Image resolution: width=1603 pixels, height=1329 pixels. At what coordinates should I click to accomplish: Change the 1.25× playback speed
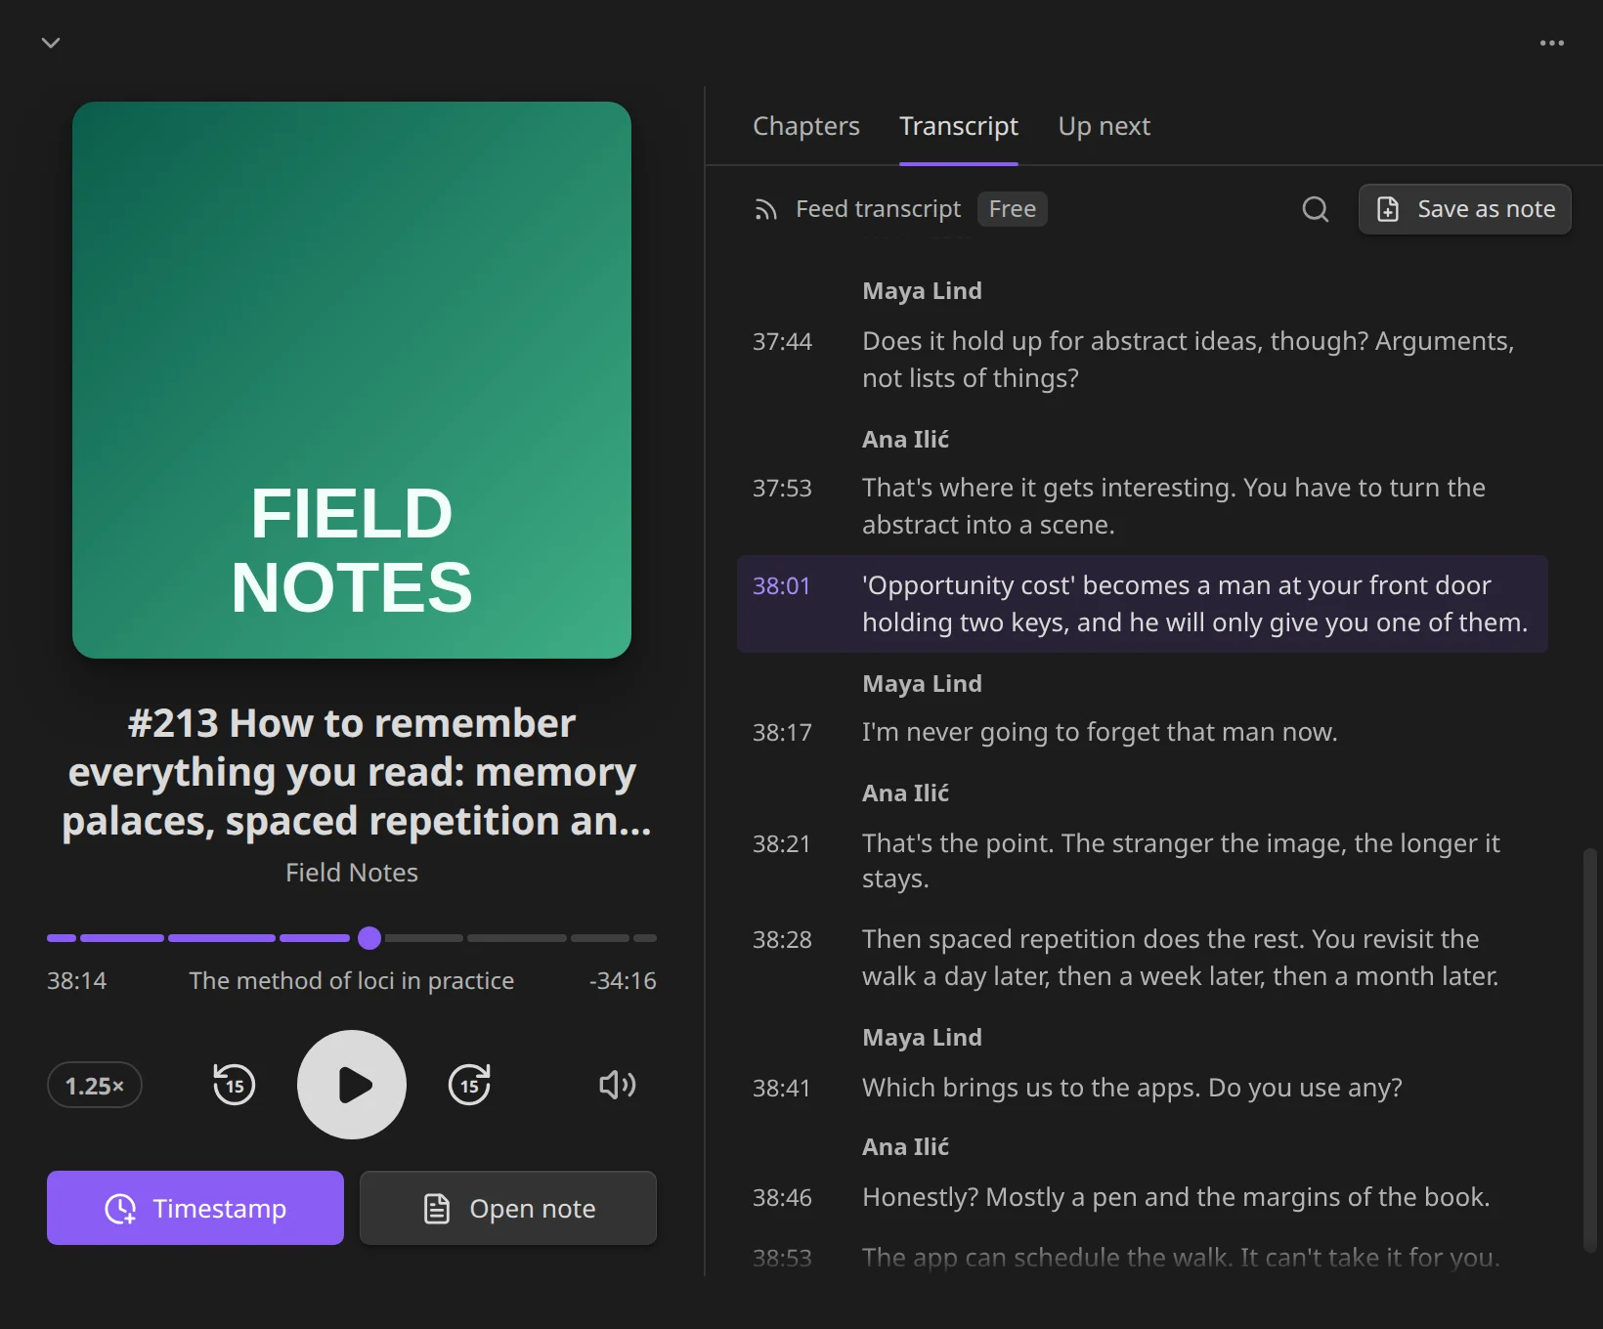pos(95,1086)
